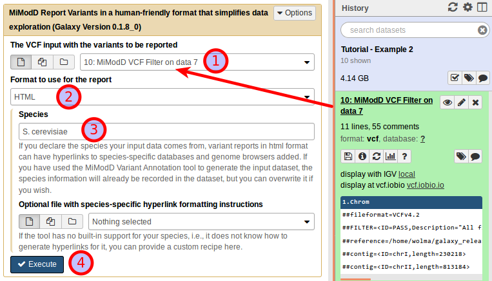Download dataset 10 using save icon

(348, 156)
